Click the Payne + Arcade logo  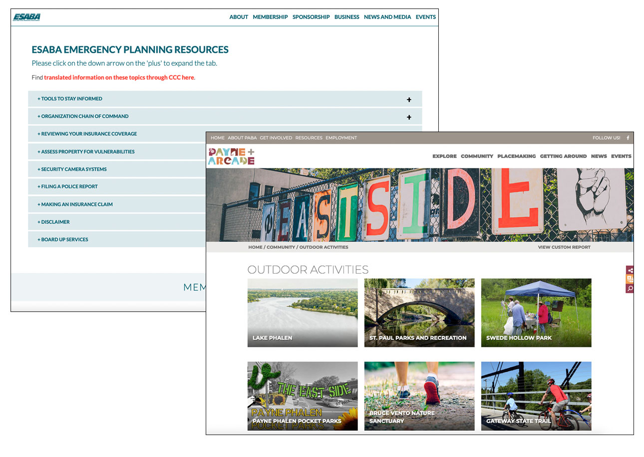232,156
